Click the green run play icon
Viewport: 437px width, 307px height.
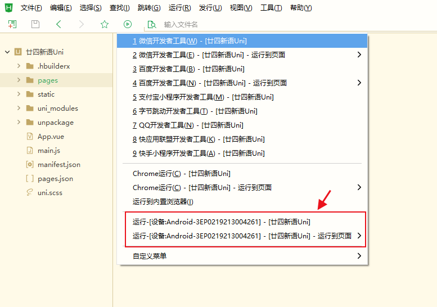pyautogui.click(x=128, y=24)
